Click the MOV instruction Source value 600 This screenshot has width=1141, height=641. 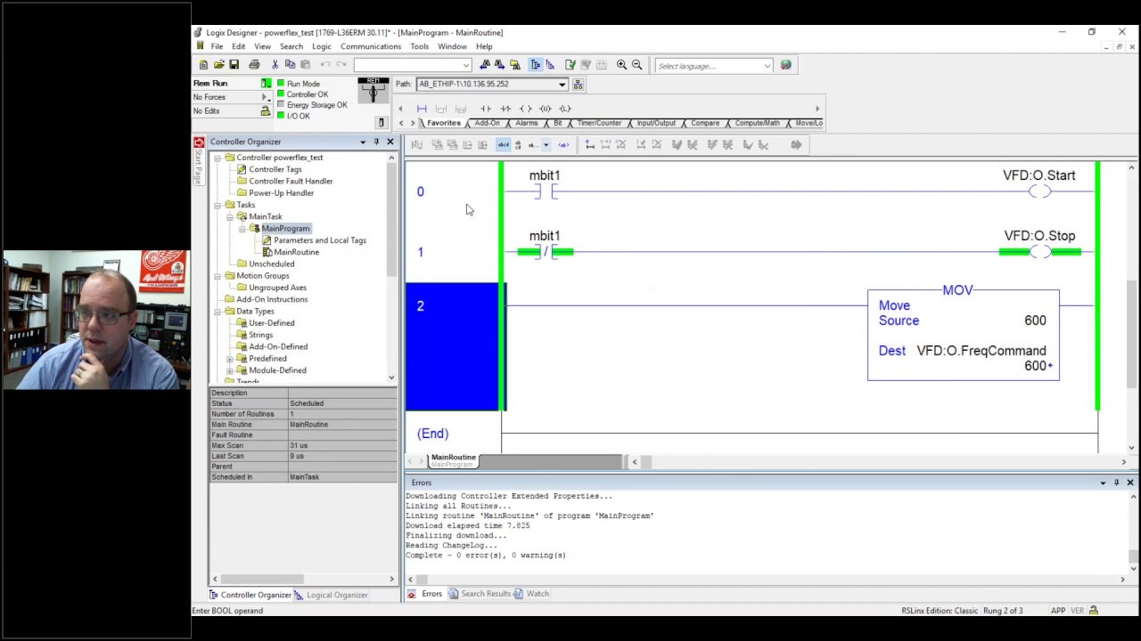click(x=1035, y=320)
